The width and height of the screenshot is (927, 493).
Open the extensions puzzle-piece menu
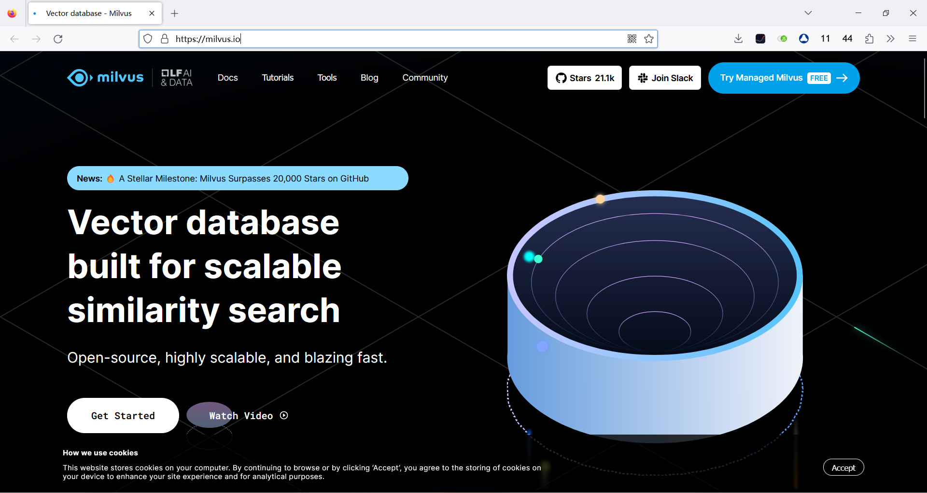pos(870,39)
